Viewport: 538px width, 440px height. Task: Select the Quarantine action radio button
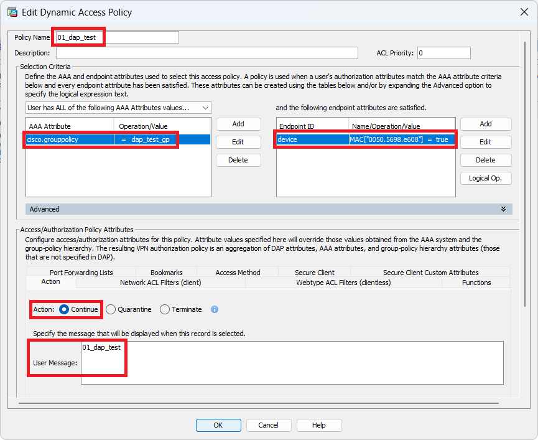pos(111,309)
